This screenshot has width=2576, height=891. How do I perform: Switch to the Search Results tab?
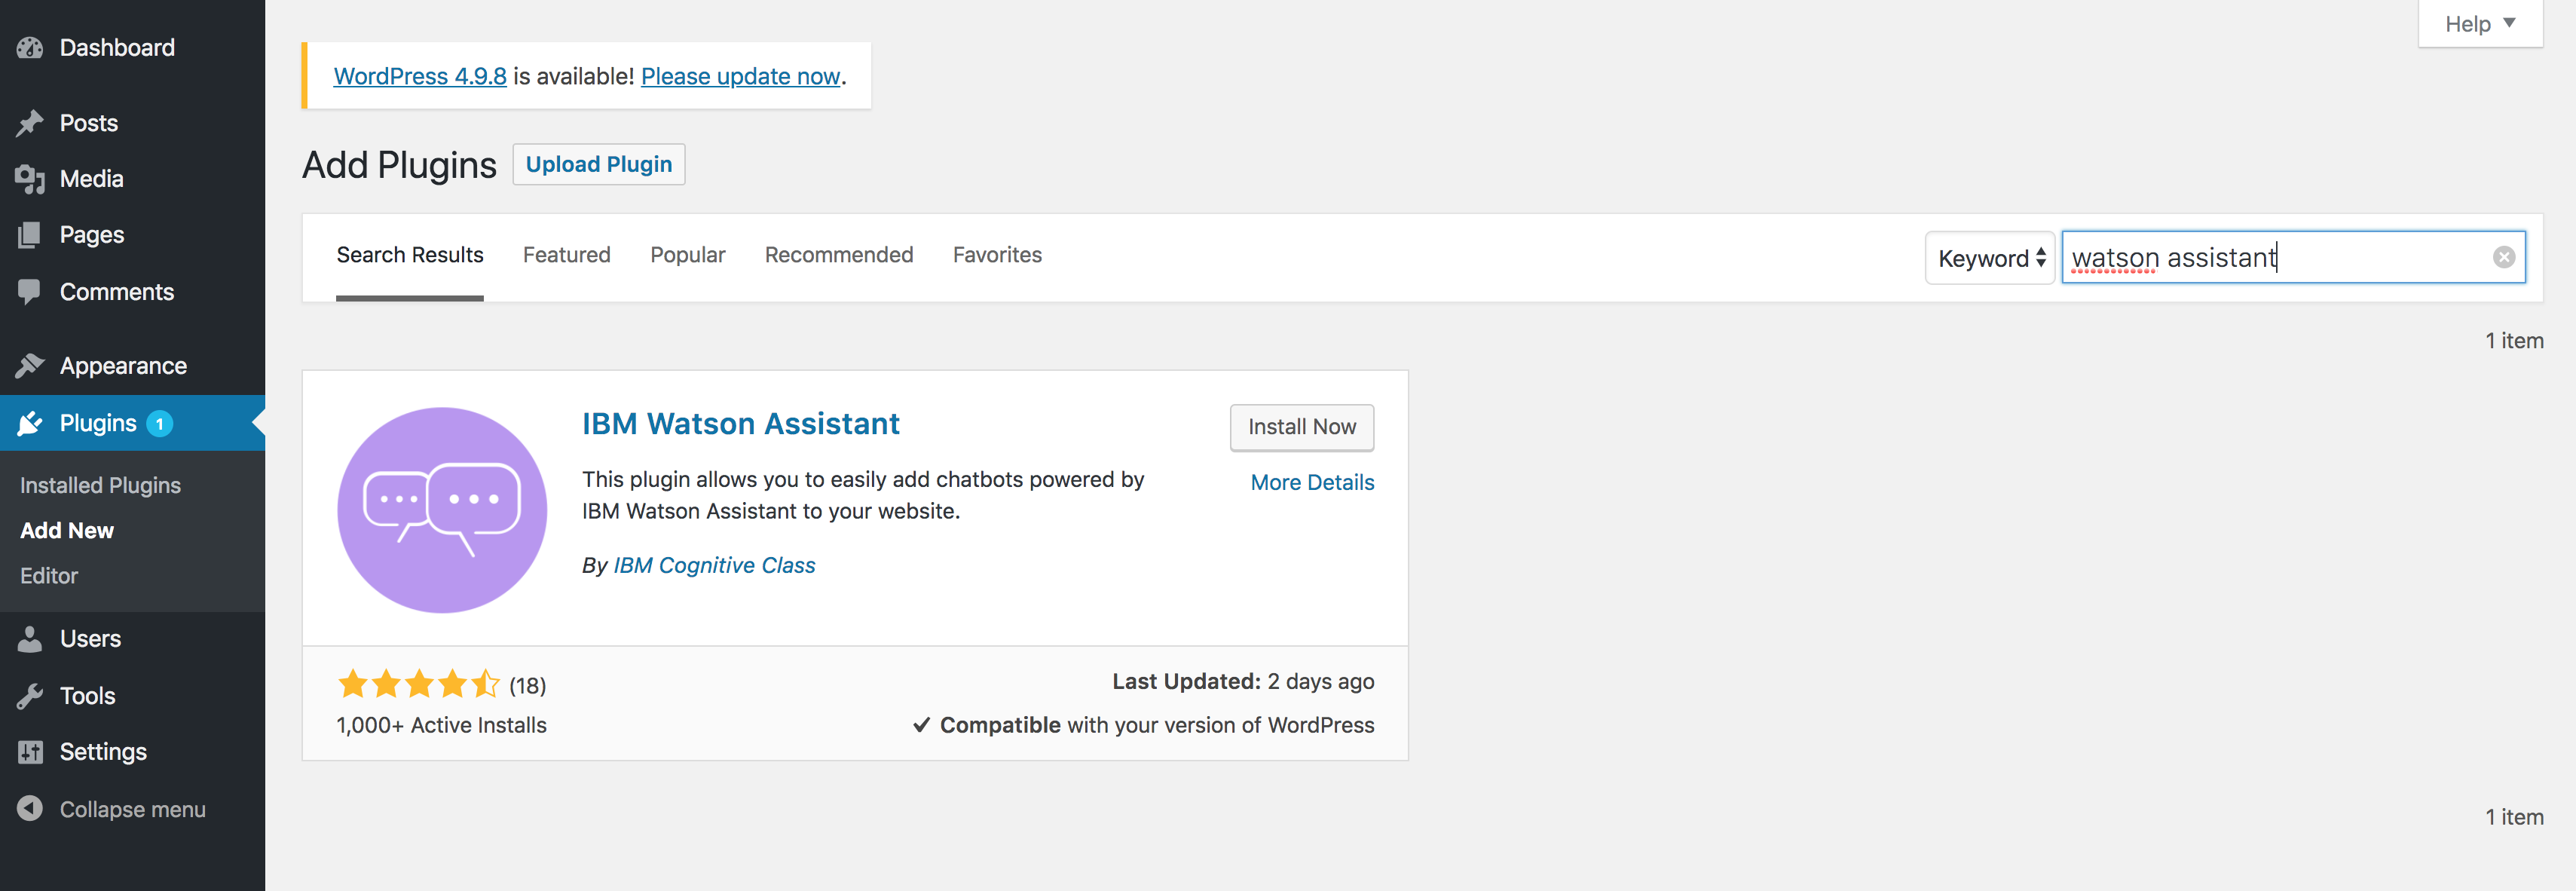[x=410, y=255]
